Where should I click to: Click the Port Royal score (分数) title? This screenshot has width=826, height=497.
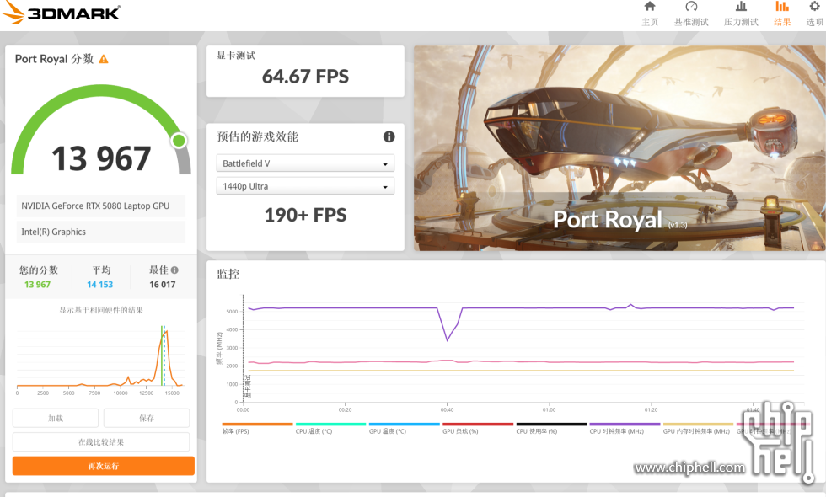[x=54, y=59]
